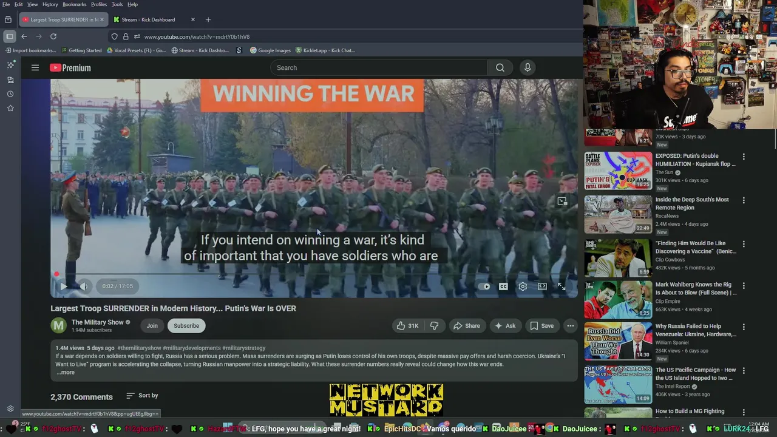This screenshot has width=777, height=437.
Task: Open Firefox View tab list icon
Action: point(8,19)
